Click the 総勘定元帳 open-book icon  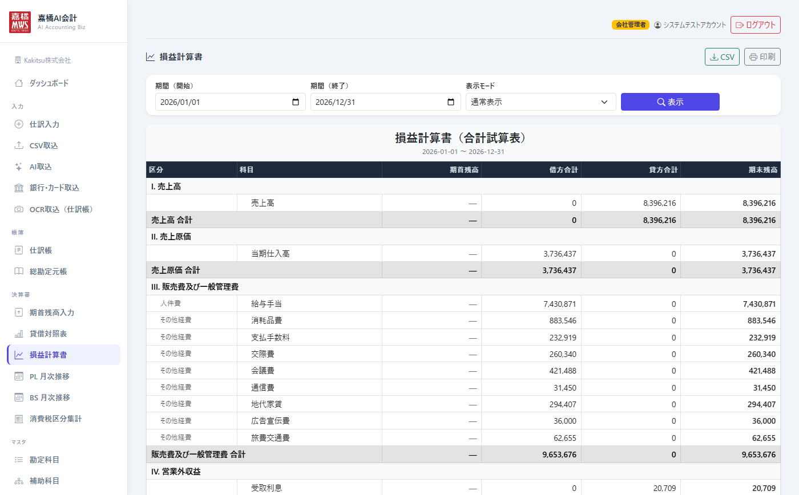pyautogui.click(x=19, y=271)
